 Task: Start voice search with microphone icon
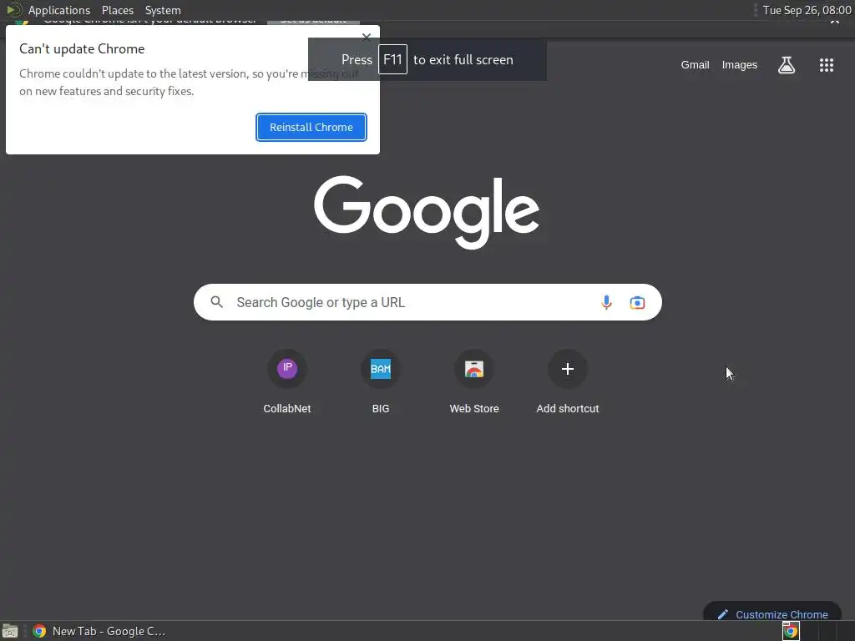click(606, 302)
